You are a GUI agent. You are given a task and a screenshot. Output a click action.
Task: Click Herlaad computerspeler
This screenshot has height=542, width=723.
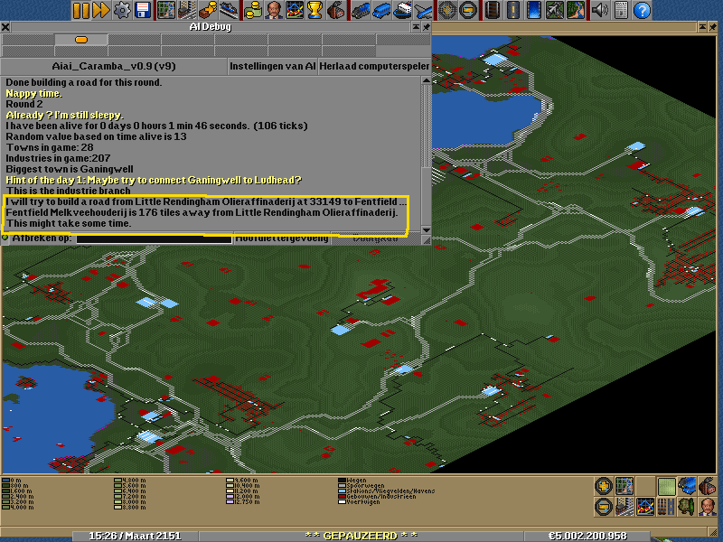374,66
